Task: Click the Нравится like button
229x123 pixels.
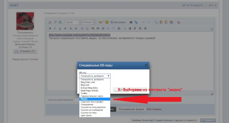Action: 208,120
